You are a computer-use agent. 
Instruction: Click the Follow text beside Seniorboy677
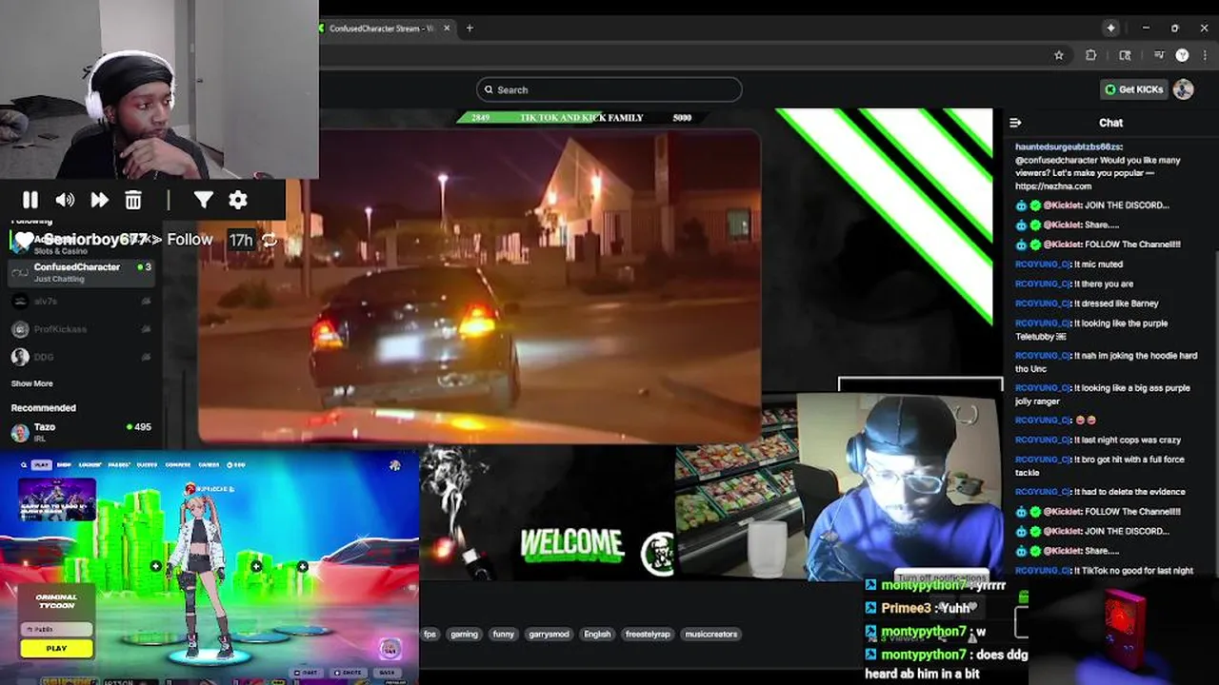click(x=190, y=240)
